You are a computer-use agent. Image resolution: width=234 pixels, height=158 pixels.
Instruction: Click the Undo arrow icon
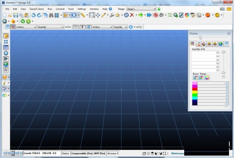33,15
